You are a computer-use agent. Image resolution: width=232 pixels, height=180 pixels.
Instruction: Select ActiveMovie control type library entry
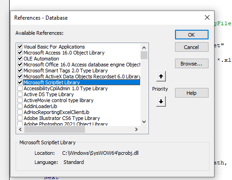[58, 100]
